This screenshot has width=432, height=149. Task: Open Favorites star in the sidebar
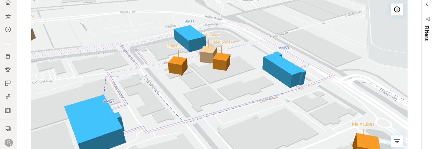(x=8, y=16)
